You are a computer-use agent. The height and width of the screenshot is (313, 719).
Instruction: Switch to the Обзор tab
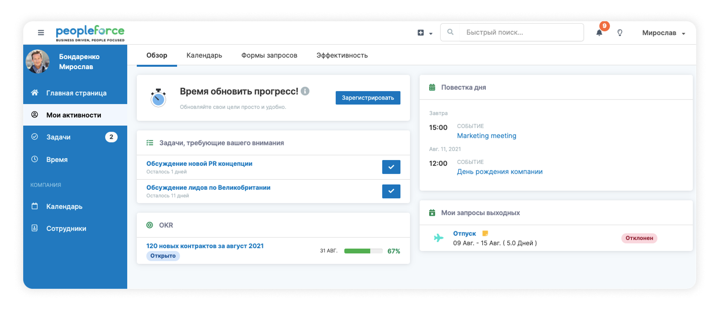click(157, 55)
